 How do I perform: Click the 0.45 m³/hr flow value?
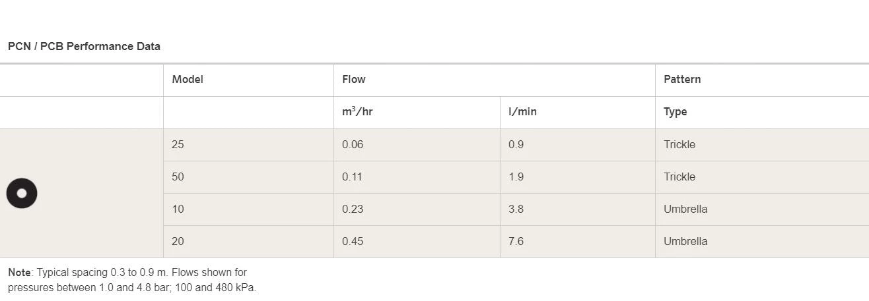coord(353,242)
